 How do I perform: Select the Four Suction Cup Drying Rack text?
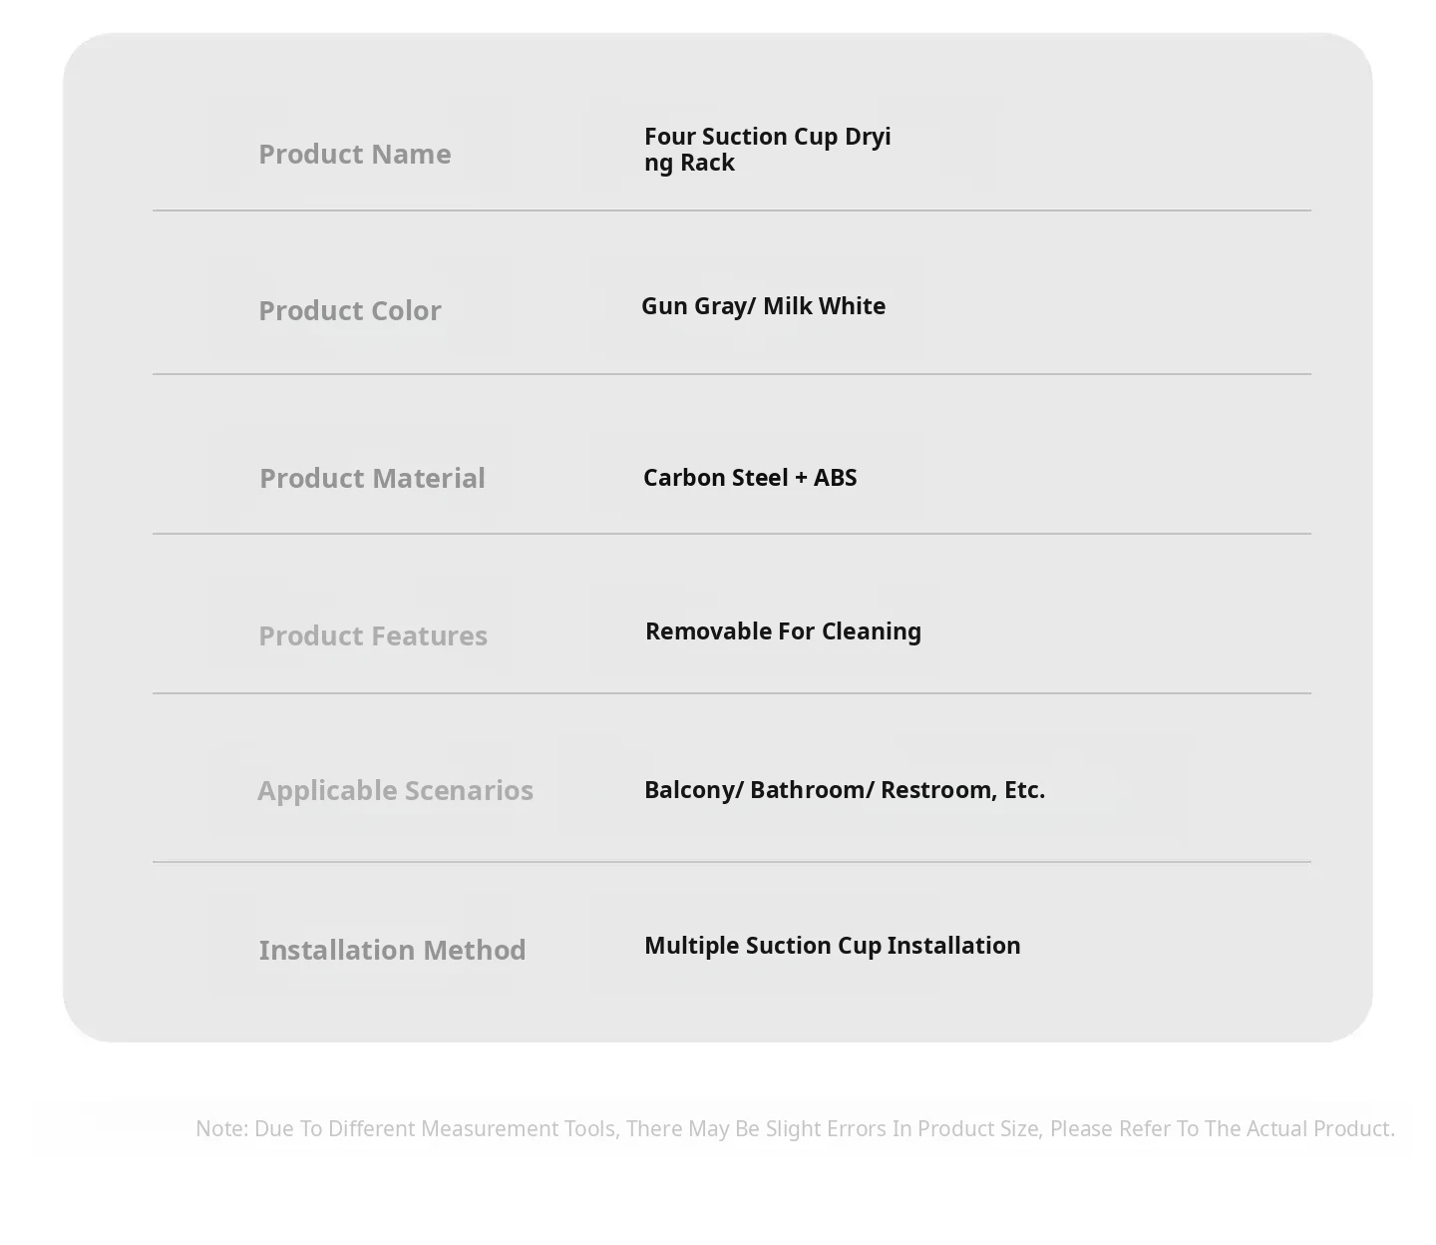(x=768, y=150)
